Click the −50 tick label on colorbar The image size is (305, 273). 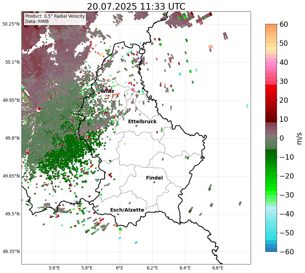click(x=287, y=233)
